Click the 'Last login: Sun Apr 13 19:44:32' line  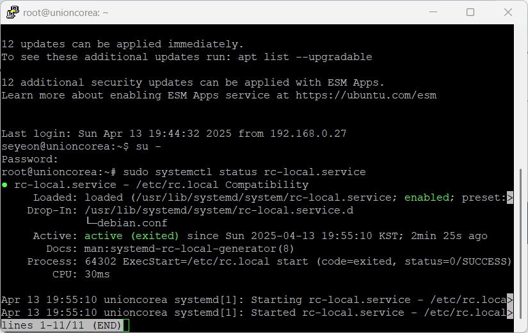(173, 134)
